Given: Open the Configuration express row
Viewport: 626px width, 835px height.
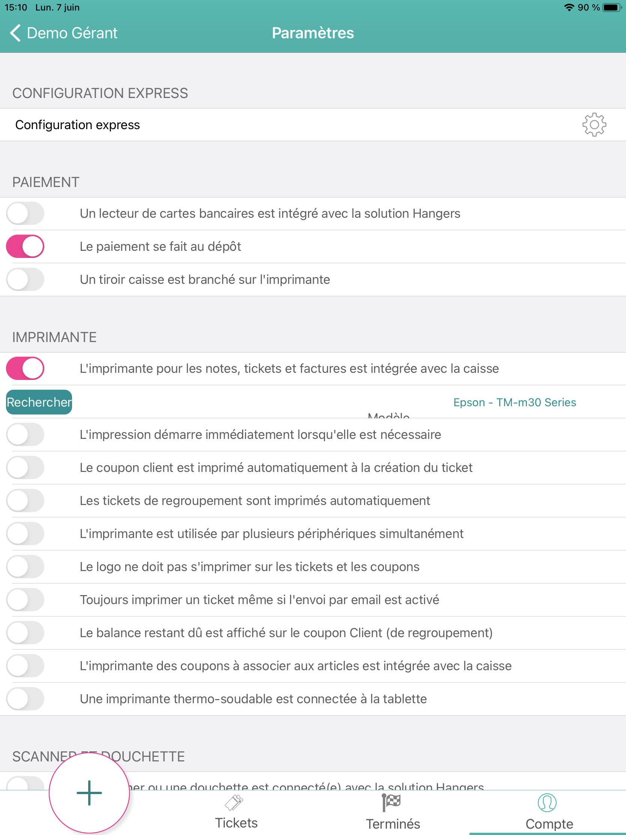Looking at the screenshot, I should coord(264,125).
